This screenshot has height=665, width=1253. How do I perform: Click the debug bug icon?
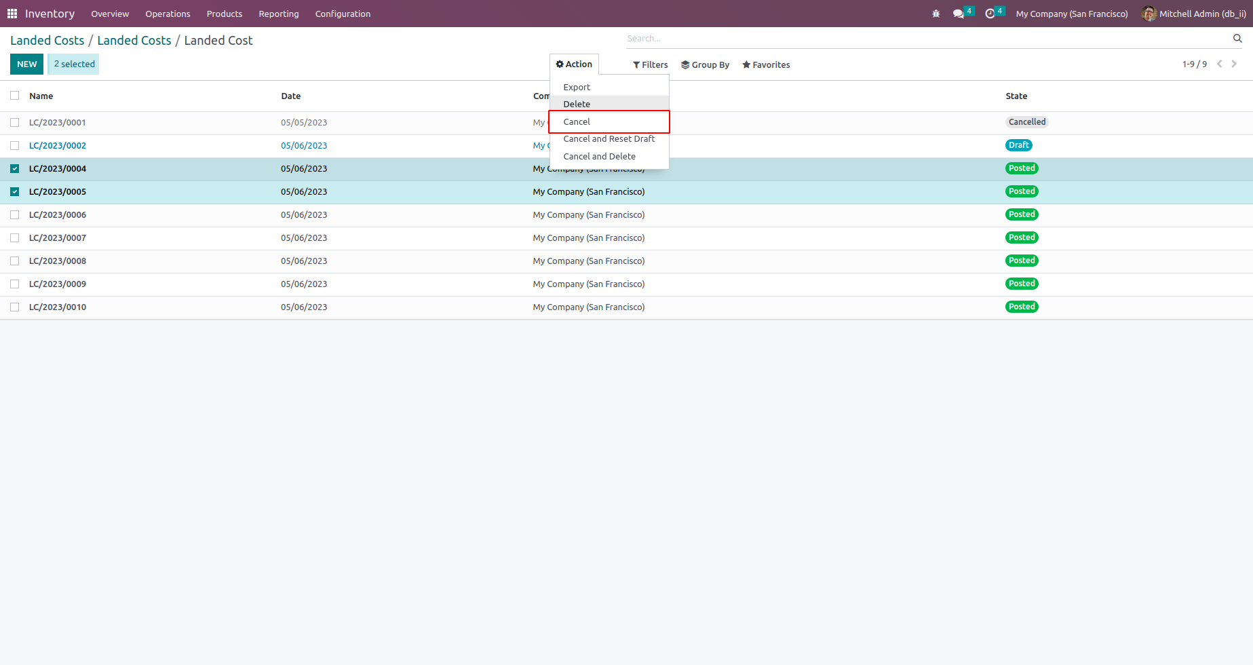point(936,14)
